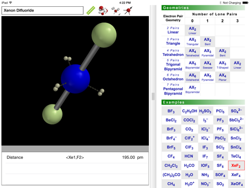
Task: Load the ICl2- example ion
Action: (x=205, y=129)
